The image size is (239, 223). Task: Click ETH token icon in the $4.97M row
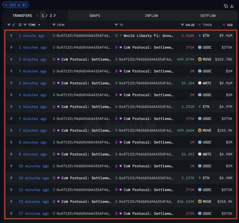click(200, 107)
